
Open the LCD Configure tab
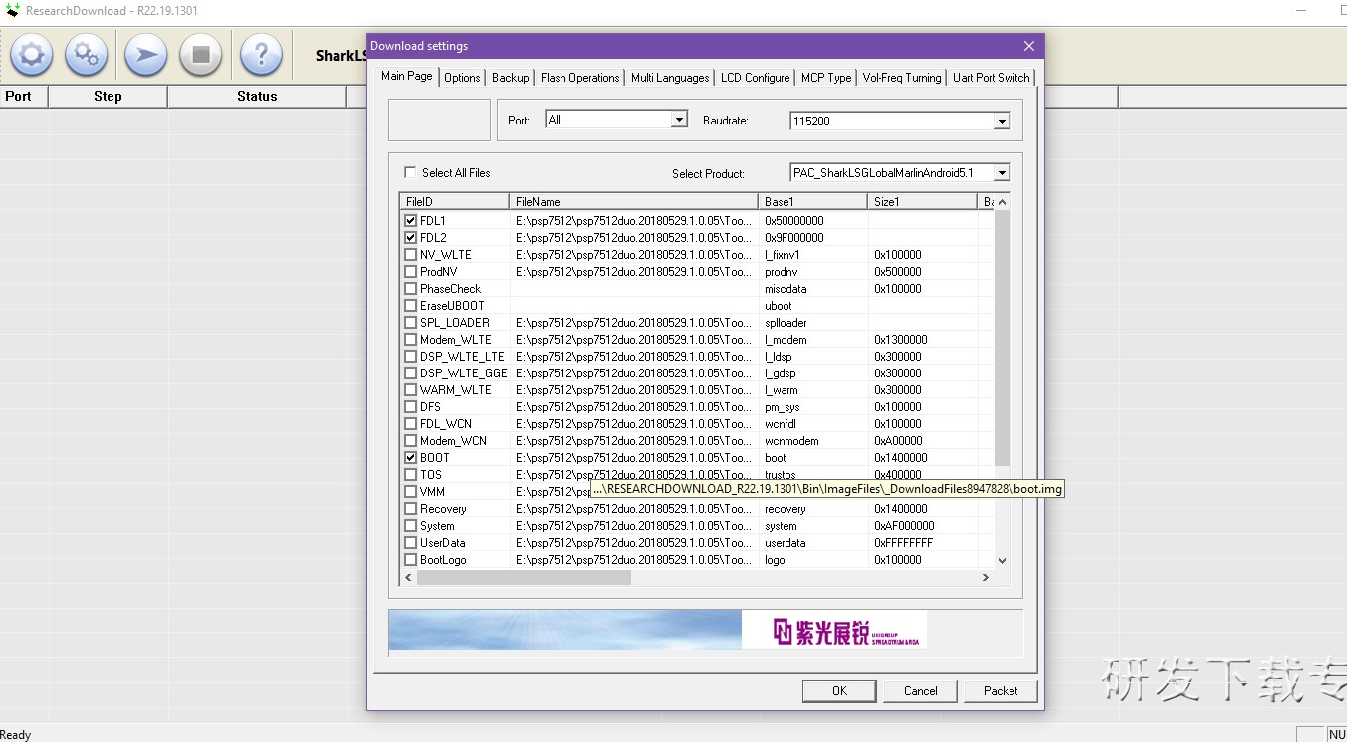click(x=755, y=78)
